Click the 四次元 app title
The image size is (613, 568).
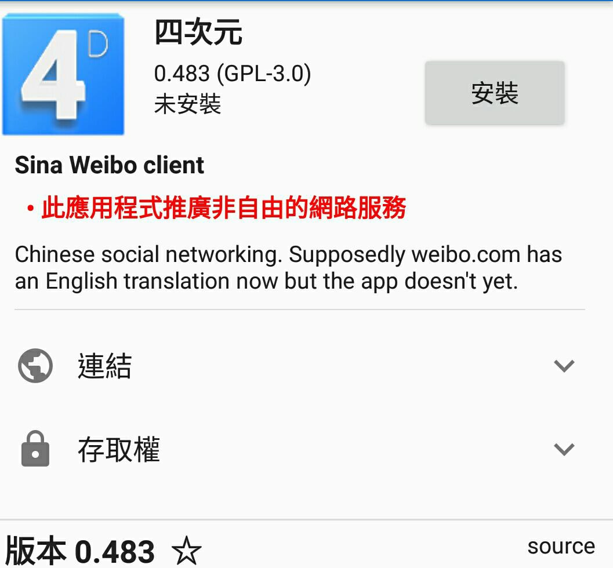point(198,32)
